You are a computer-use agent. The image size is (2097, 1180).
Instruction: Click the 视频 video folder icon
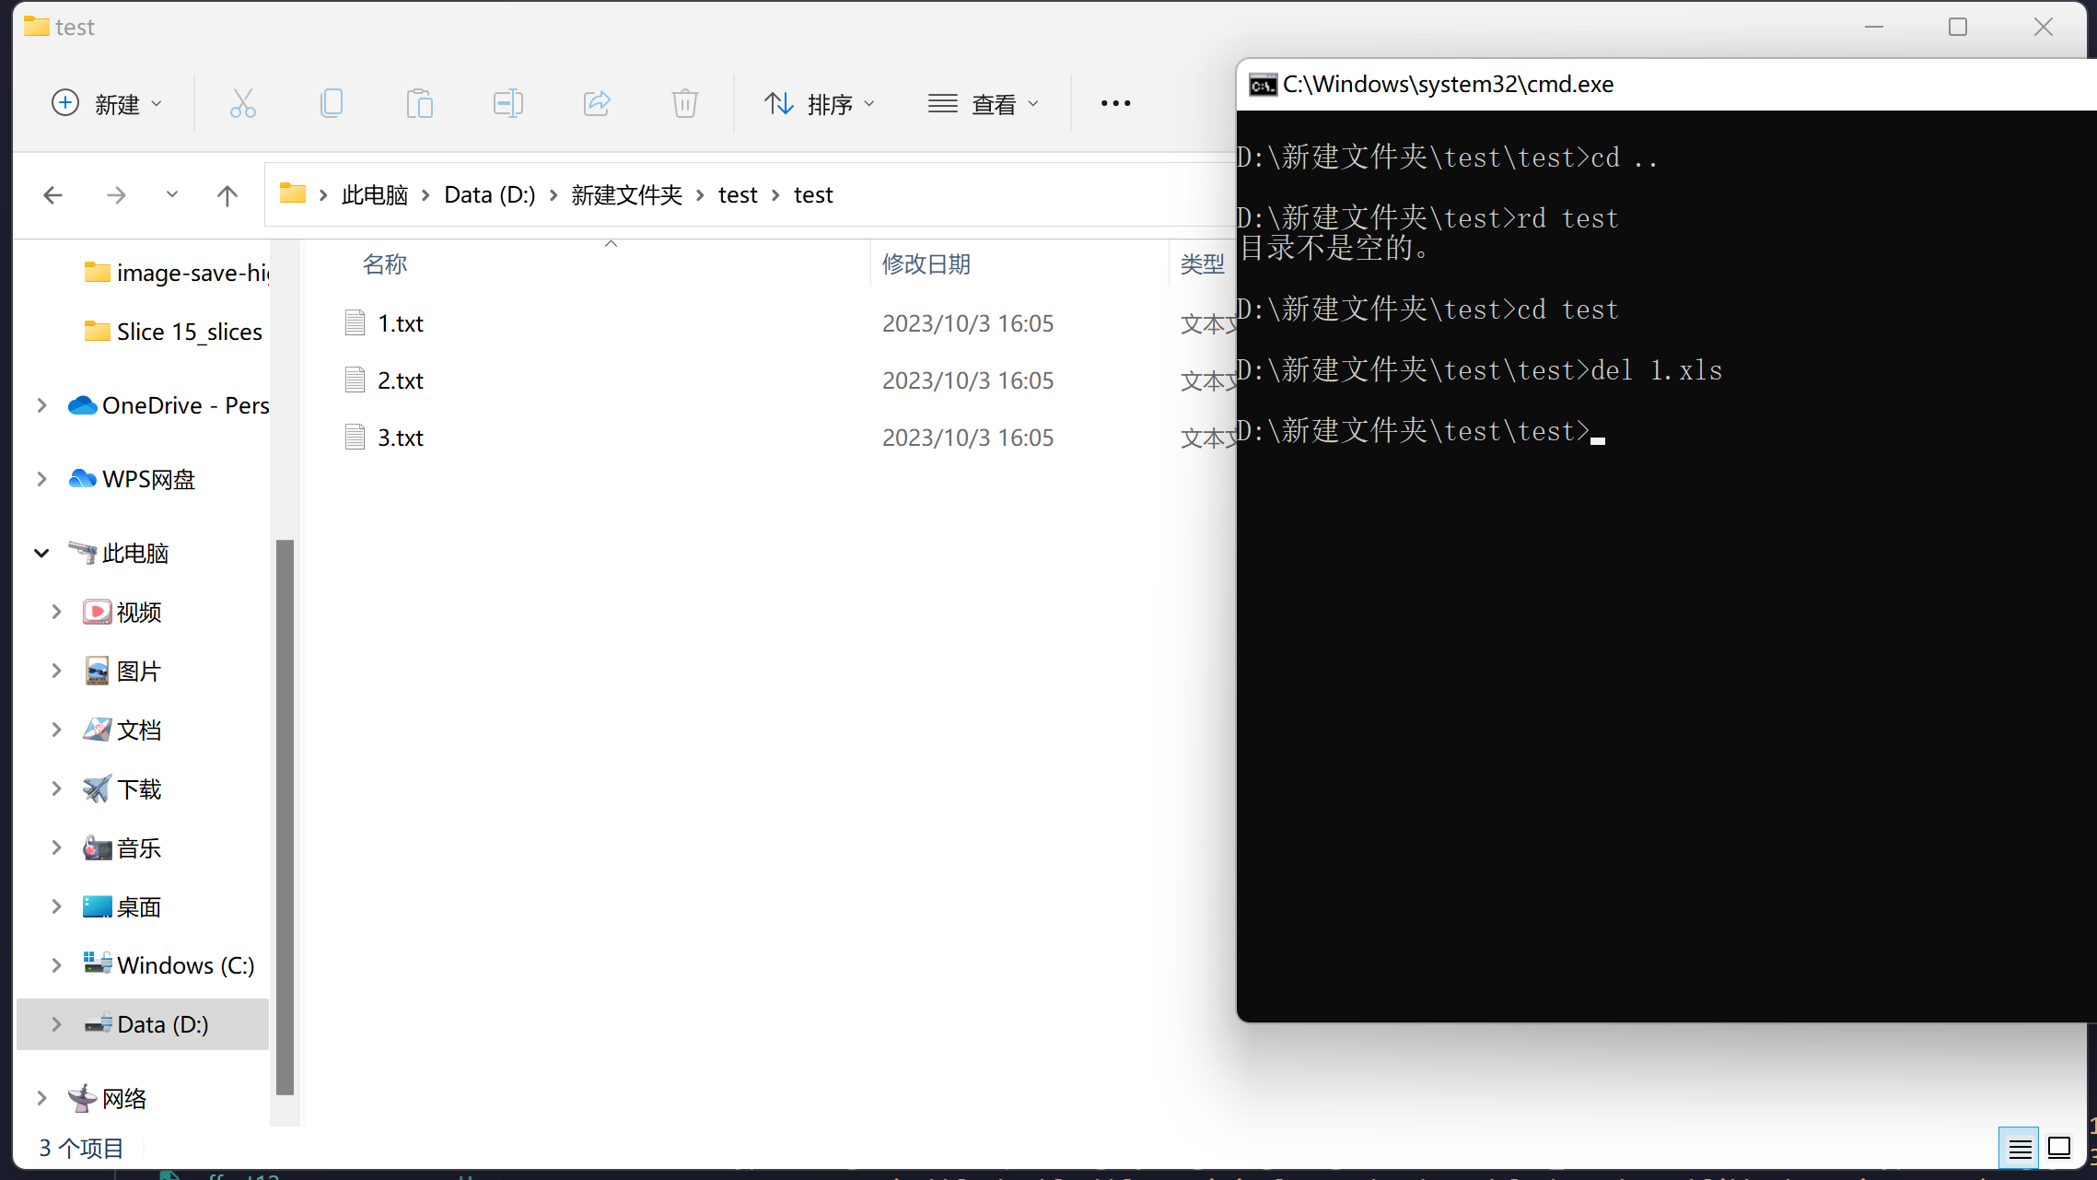[x=97, y=612]
